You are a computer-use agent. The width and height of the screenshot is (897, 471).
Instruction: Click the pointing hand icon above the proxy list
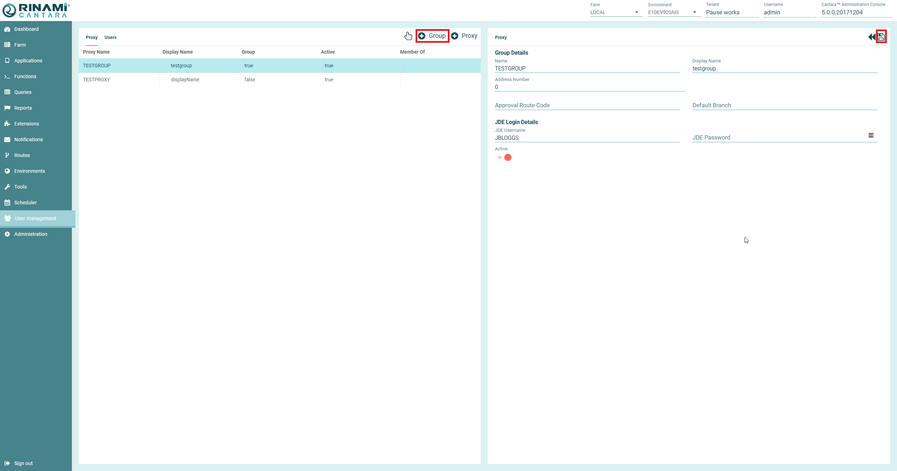[x=408, y=36]
